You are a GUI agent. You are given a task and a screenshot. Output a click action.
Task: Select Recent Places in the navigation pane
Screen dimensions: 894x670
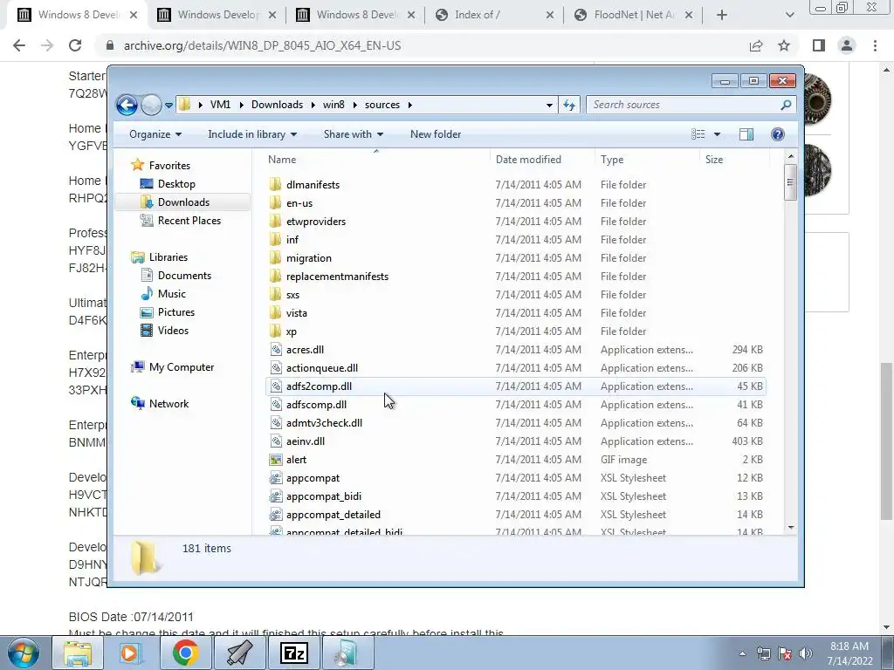click(x=189, y=221)
